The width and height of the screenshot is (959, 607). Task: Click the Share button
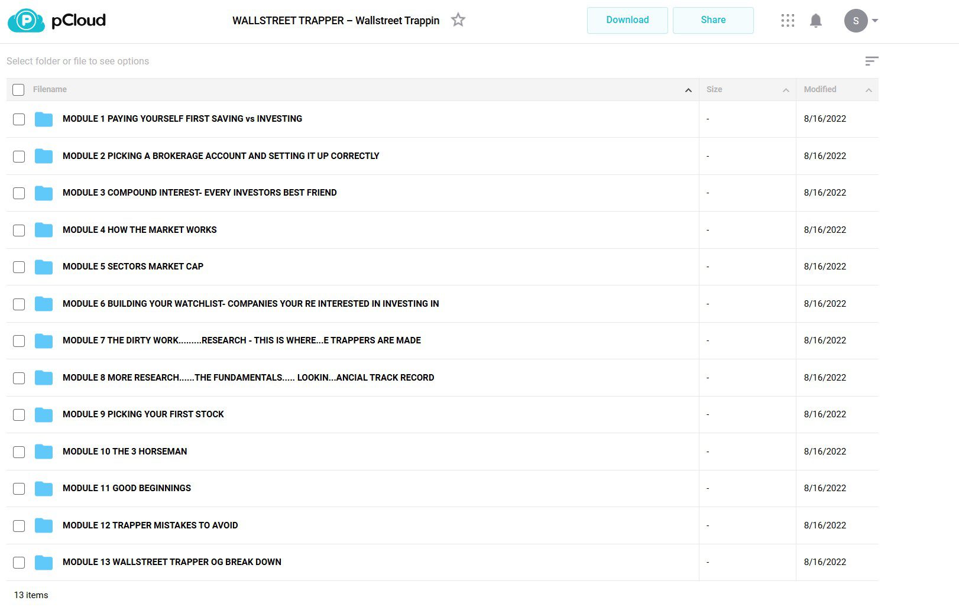[713, 20]
